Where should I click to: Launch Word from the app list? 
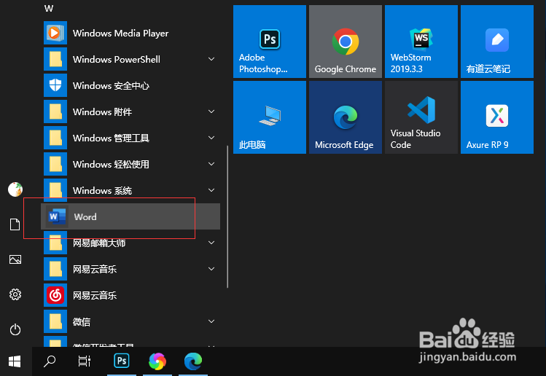click(130, 216)
